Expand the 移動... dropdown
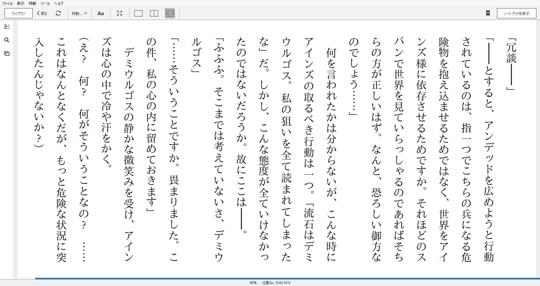Viewport: 540px width, 286px height. pyautogui.click(x=79, y=13)
